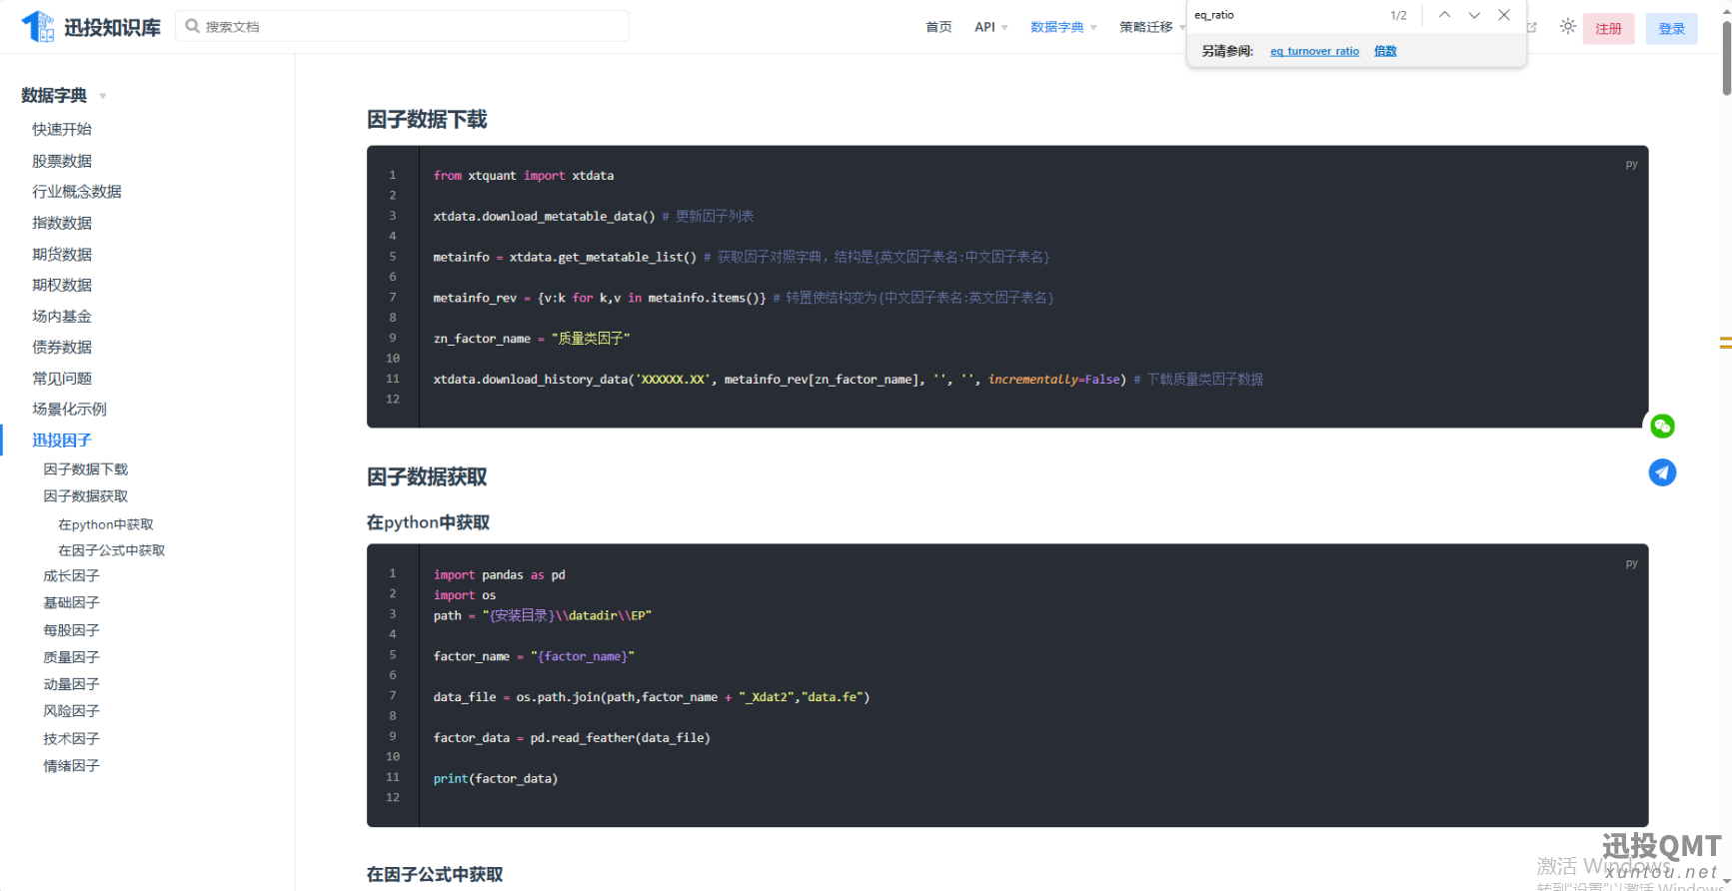The height and width of the screenshot is (891, 1732).
Task: Collapse the 数据字典 sidebar heading arrow
Action: [x=103, y=97]
